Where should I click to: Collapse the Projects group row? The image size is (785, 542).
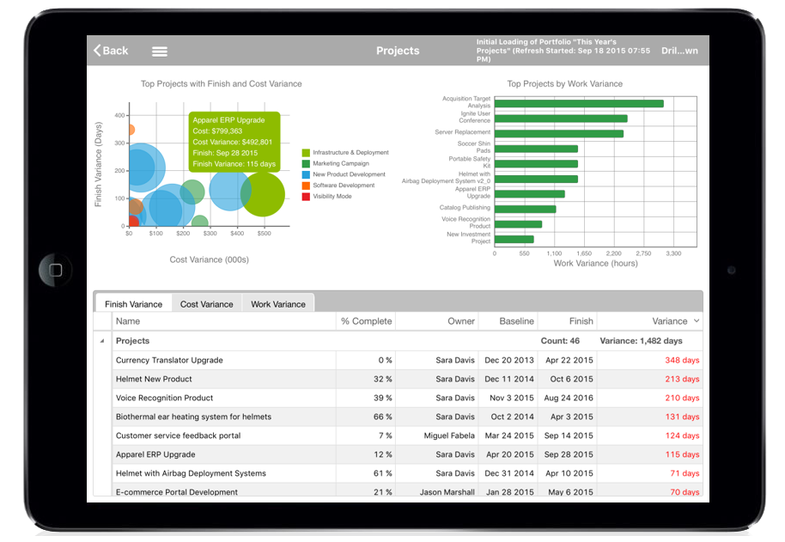(103, 341)
